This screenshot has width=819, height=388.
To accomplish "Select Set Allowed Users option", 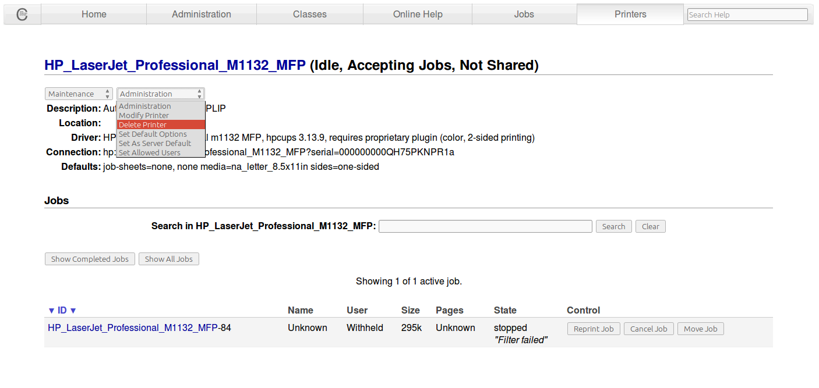I will click(x=161, y=152).
